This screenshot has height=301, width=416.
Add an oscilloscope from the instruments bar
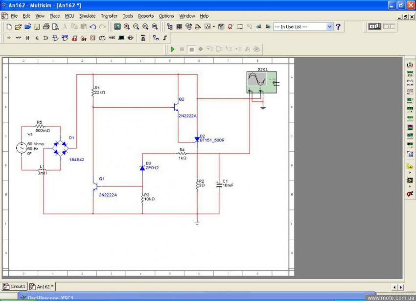(x=410, y=92)
